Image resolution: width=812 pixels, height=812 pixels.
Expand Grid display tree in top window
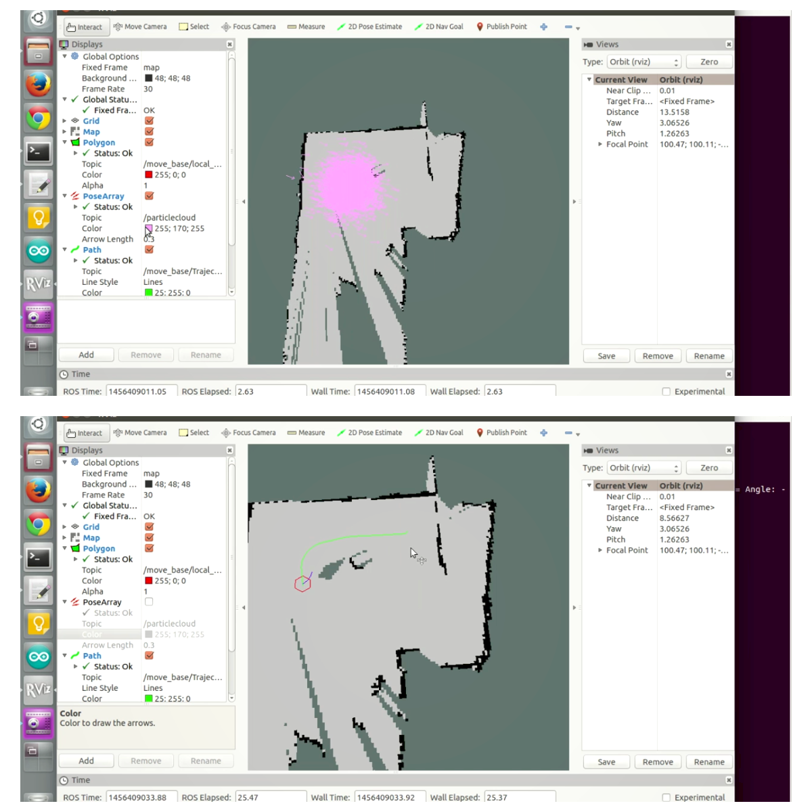[x=65, y=121]
